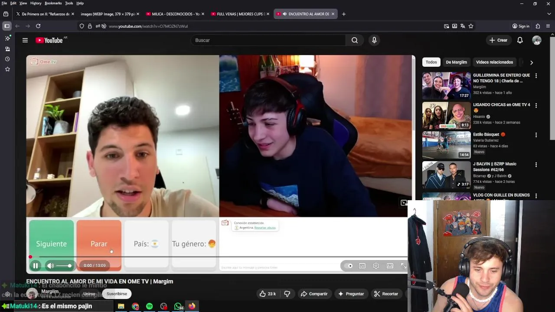Switch to the De Primera on X tab
The height and width of the screenshot is (312, 555).
coord(45,14)
